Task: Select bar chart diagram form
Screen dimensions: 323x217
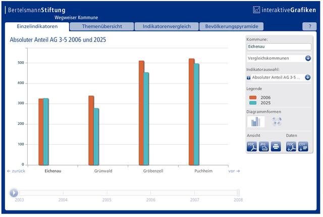Action: tap(256, 121)
